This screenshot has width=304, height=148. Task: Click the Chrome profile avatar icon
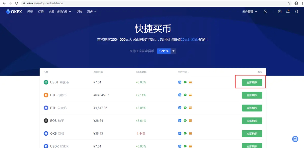[x=296, y=3]
